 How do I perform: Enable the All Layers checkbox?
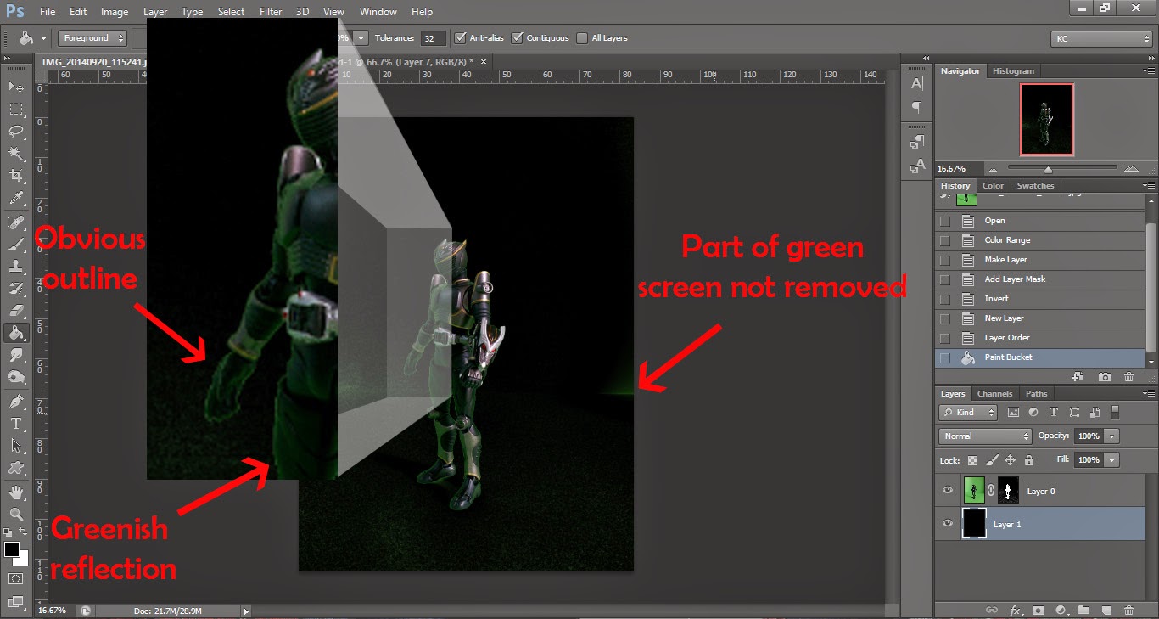[582, 37]
